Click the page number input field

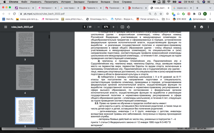tap(85, 27)
